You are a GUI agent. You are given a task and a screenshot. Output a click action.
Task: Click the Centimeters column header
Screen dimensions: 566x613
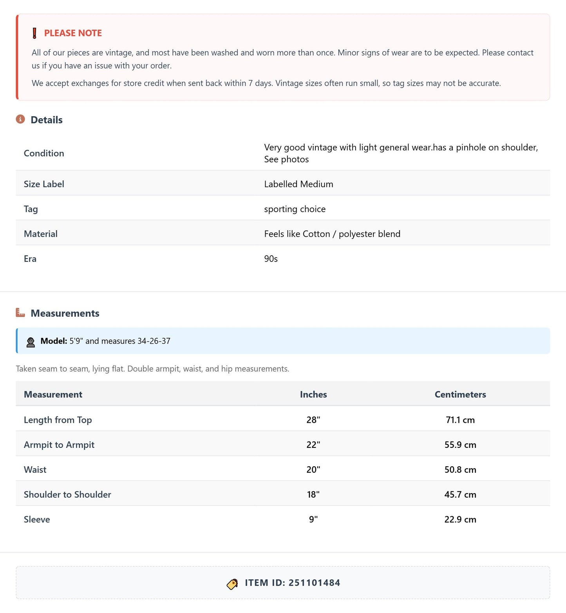click(x=460, y=394)
